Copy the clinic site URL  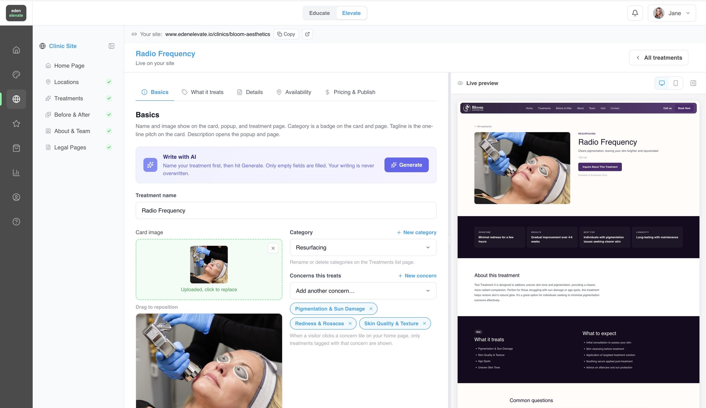point(286,34)
